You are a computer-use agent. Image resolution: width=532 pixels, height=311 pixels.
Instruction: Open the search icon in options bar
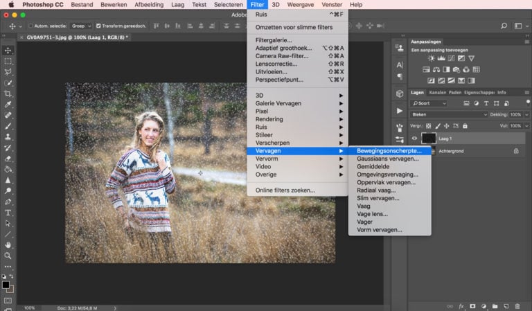click(504, 26)
